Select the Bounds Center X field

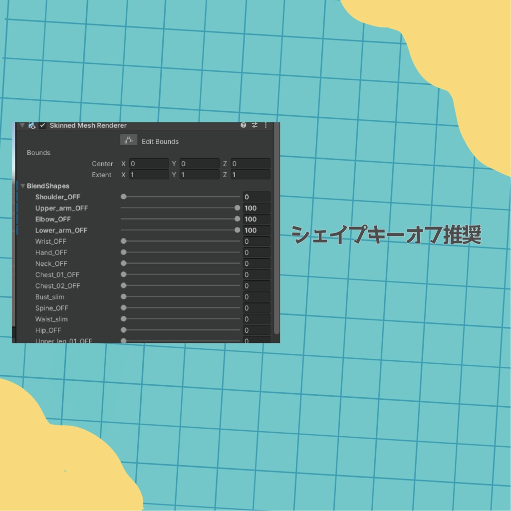[150, 164]
